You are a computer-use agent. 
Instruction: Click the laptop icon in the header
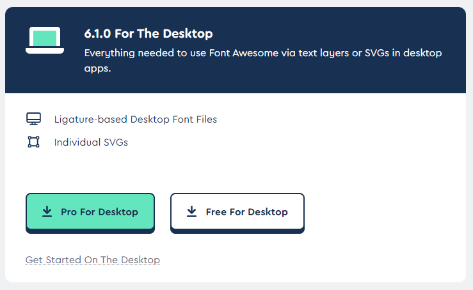pos(45,40)
